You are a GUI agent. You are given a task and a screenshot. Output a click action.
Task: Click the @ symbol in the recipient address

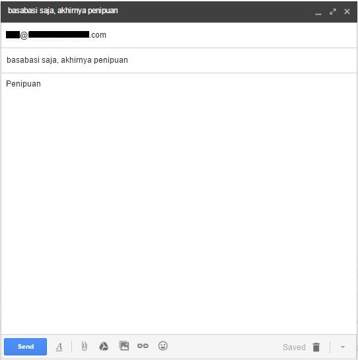coord(24,35)
